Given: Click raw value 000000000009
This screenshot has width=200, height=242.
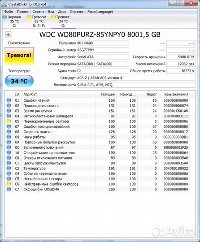Looking at the screenshot, I should [x=176, y=184].
